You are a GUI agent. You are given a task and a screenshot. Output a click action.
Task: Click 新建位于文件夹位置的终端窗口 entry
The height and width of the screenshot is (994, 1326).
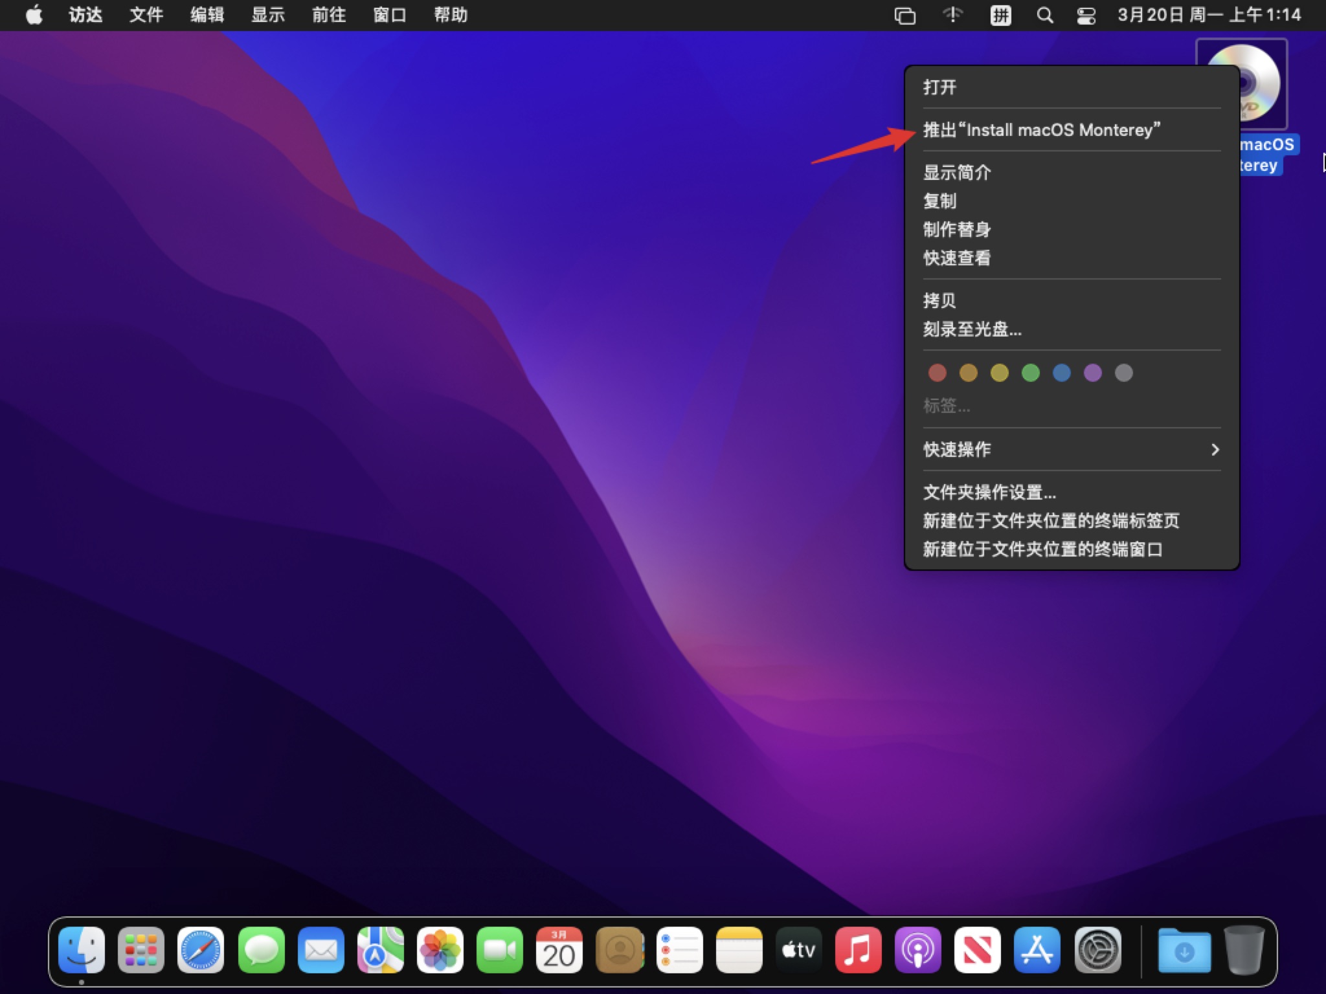[1042, 549]
